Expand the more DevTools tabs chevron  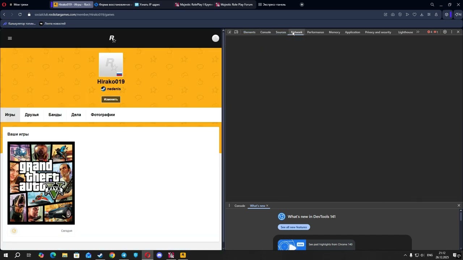coord(418,32)
